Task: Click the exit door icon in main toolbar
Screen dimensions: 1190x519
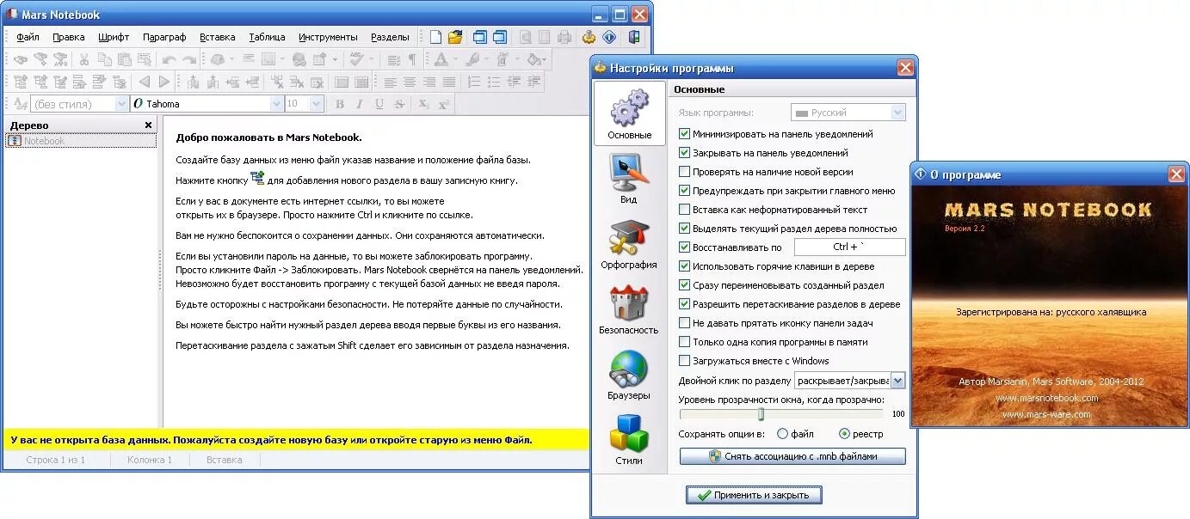Action: point(634,37)
